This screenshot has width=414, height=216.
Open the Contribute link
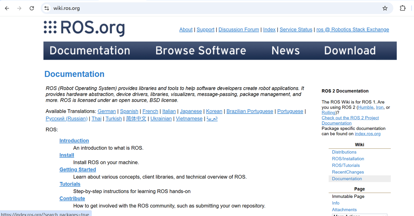click(x=72, y=199)
